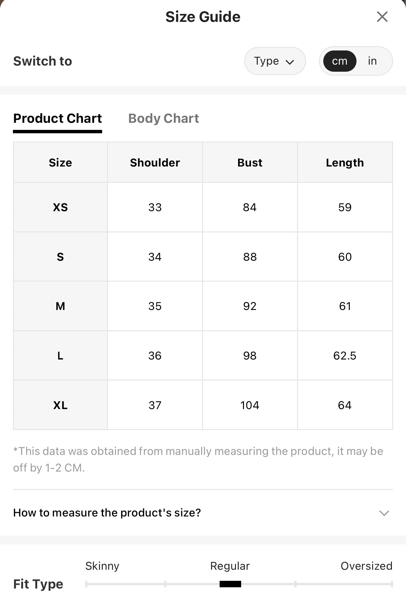Viewport: 406px width, 615px height.
Task: Close the Size Guide dialog
Action: tap(382, 17)
